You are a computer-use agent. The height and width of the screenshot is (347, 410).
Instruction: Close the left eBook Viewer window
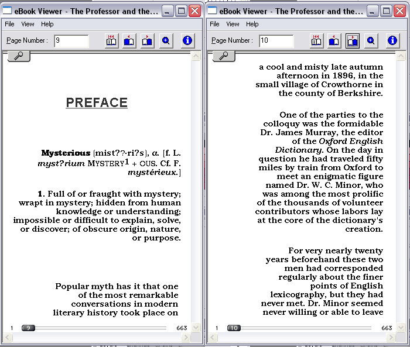[x=195, y=11]
